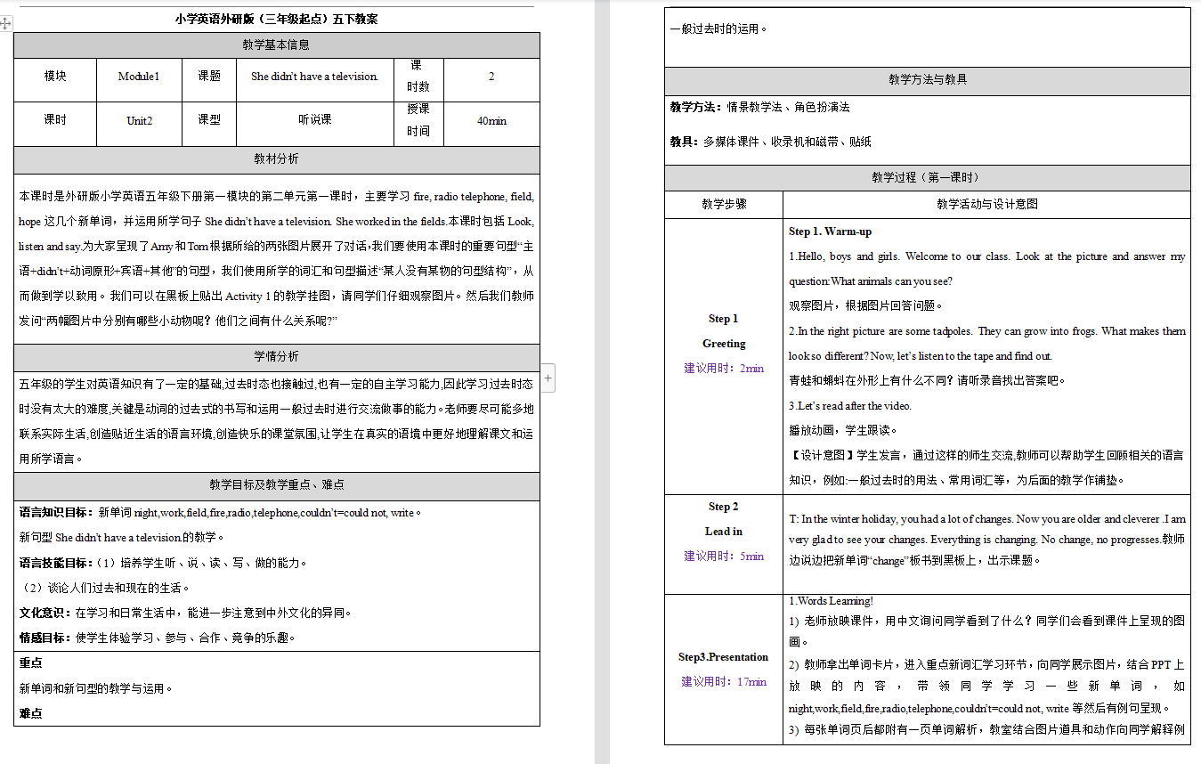This screenshot has width=1201, height=764.
Task: Click the line 观察图片，根据图片回答问题。
Action: (865, 305)
